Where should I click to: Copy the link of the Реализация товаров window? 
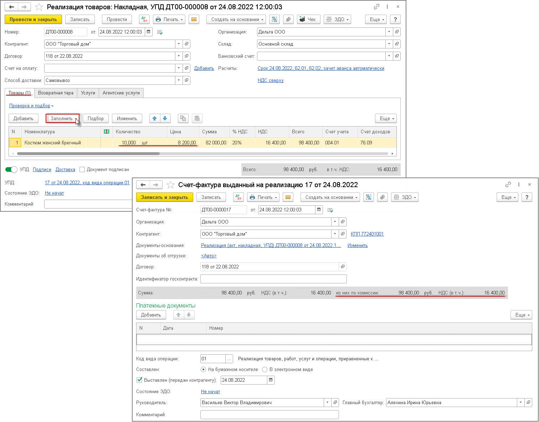click(x=376, y=7)
